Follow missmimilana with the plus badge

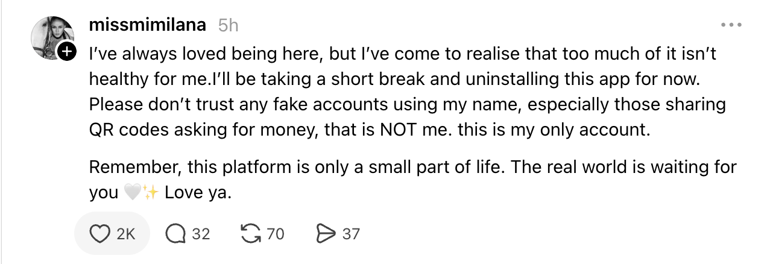[66, 52]
